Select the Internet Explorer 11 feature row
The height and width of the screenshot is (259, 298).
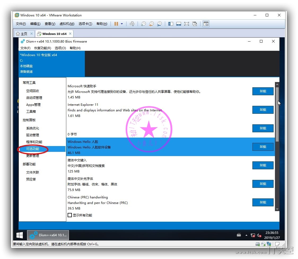click(x=170, y=110)
